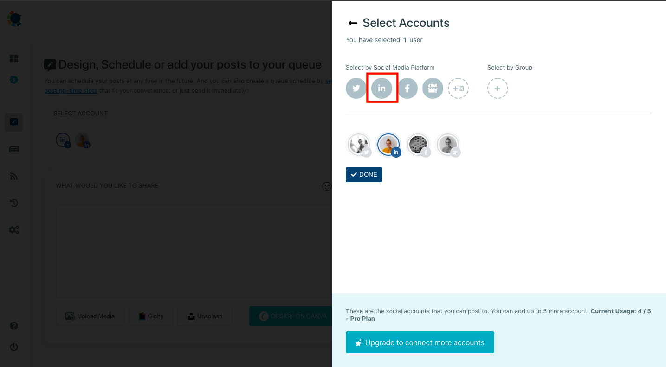Open the Help icon near the bottom
The width and height of the screenshot is (666, 367).
[x=13, y=326]
